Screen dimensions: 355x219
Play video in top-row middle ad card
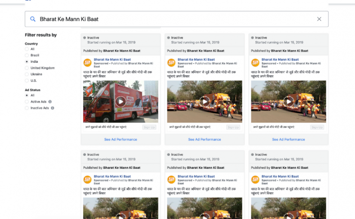pos(204,102)
